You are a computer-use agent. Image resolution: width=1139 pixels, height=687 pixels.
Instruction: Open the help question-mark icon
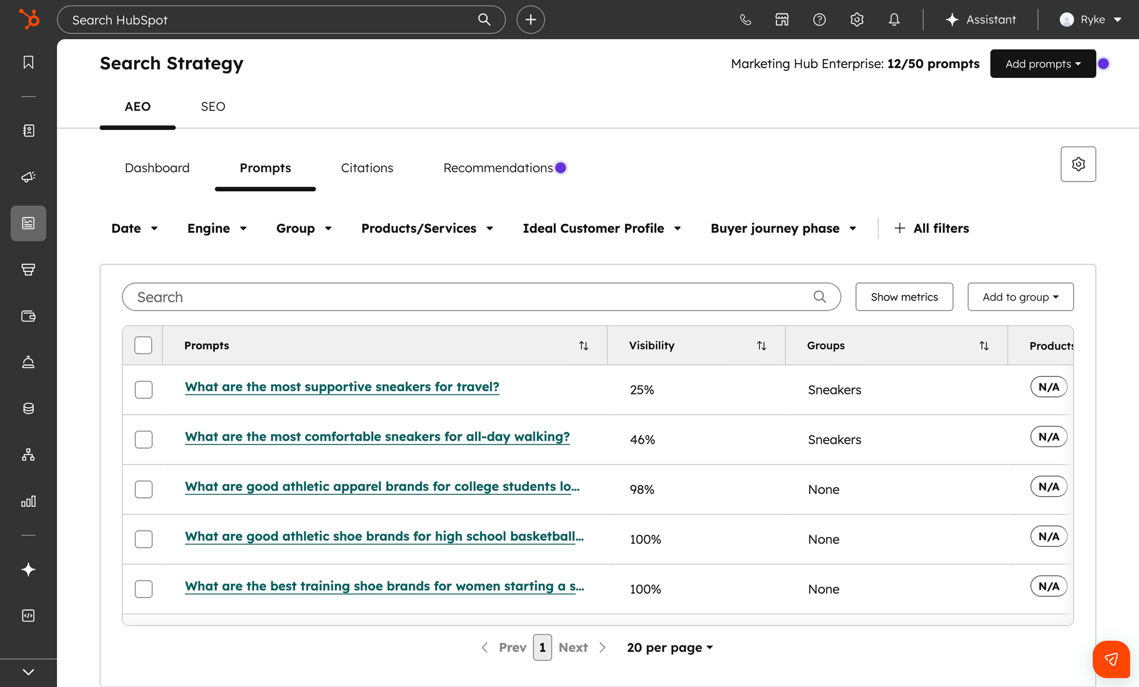(819, 19)
